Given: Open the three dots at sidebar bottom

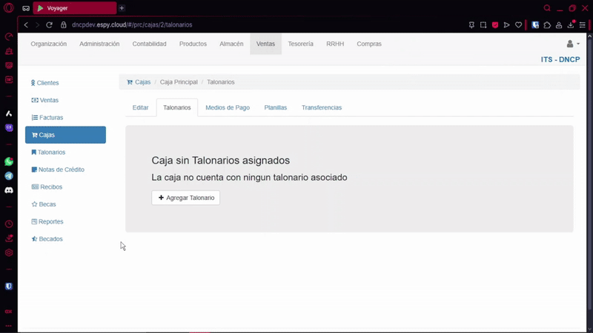Looking at the screenshot, I should [x=9, y=326].
